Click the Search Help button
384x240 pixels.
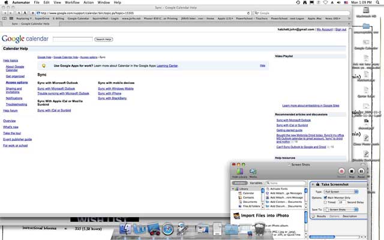tap(104, 39)
